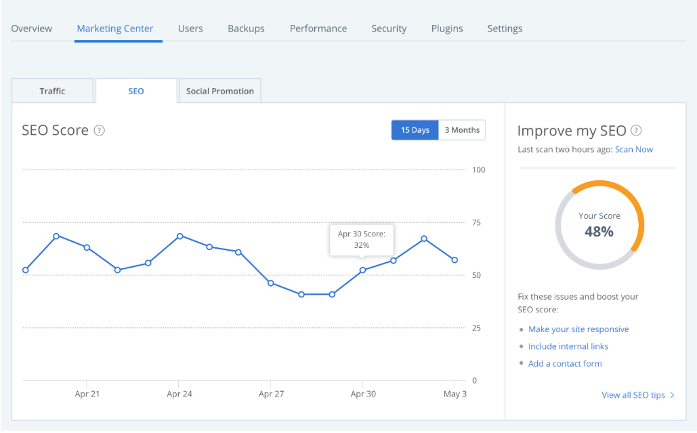Viewport: 697px width, 433px height.
Task: Click the May 3 axis label
Action: click(x=455, y=394)
